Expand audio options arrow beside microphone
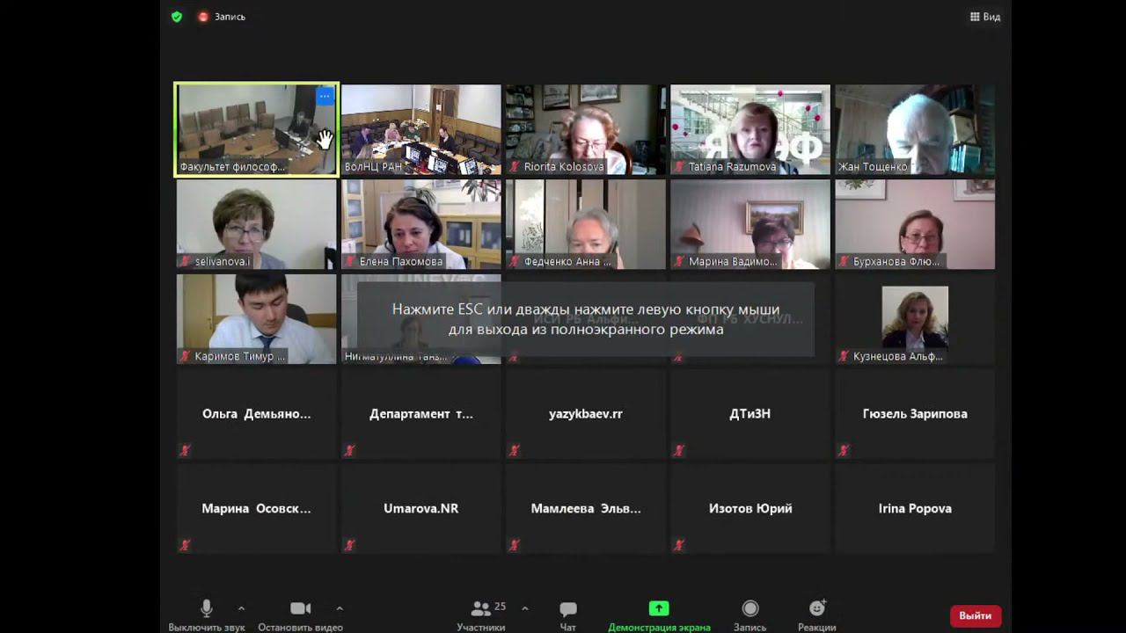Screen dimensions: 1126x633 pyautogui.click(x=241, y=608)
